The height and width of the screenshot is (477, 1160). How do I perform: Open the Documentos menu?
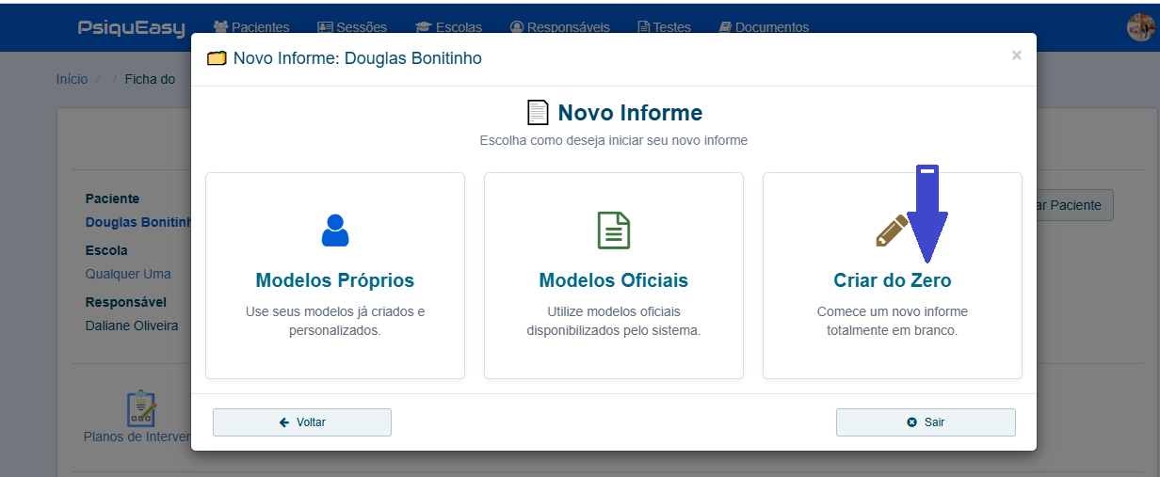click(763, 27)
